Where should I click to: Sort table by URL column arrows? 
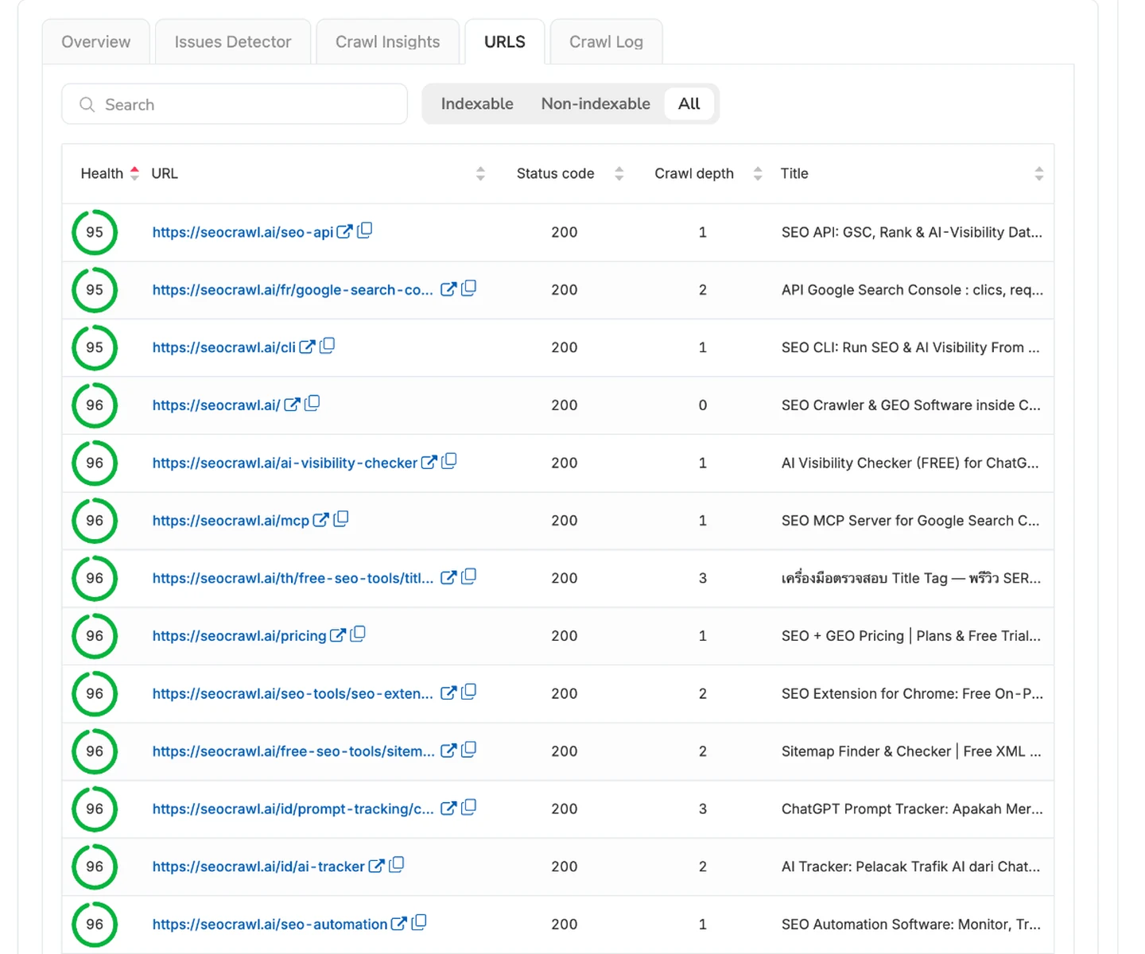pyautogui.click(x=480, y=173)
